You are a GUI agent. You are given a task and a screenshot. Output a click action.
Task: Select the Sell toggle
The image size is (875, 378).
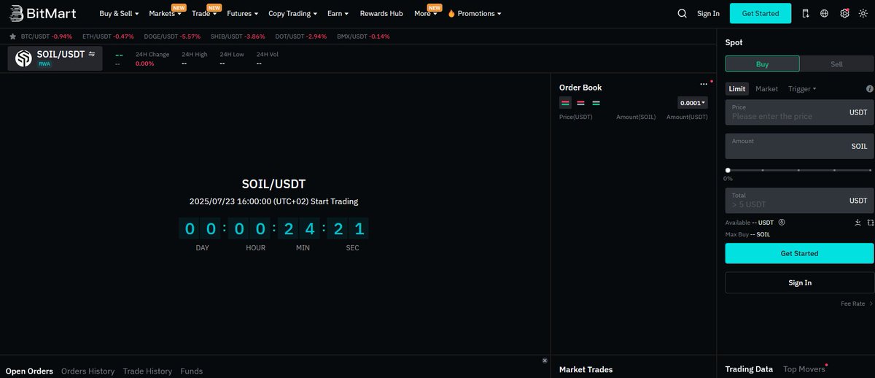(x=836, y=64)
